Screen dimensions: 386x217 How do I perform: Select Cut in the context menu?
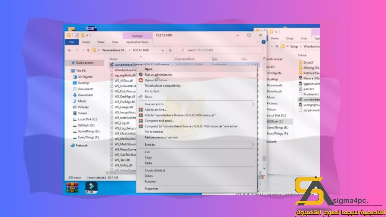147,152
